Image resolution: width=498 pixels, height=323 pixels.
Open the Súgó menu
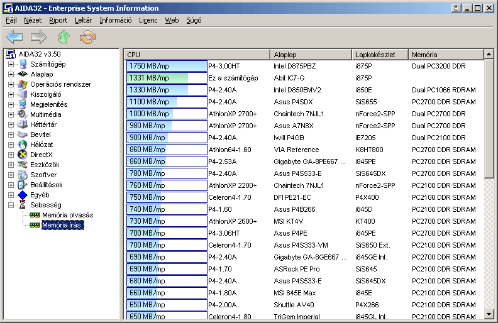point(194,20)
